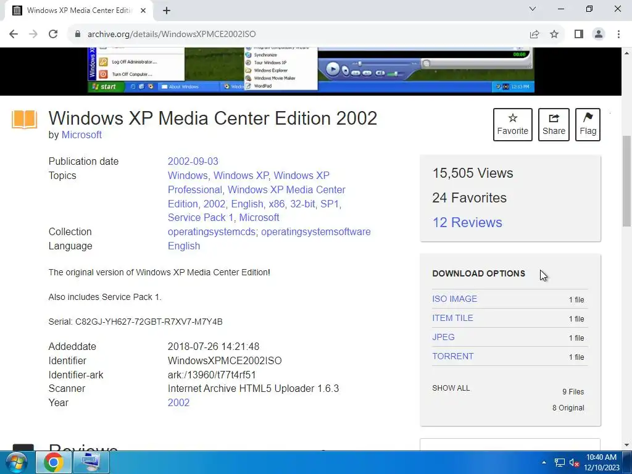
Task: Click the SP1 topic link
Action: (330, 204)
